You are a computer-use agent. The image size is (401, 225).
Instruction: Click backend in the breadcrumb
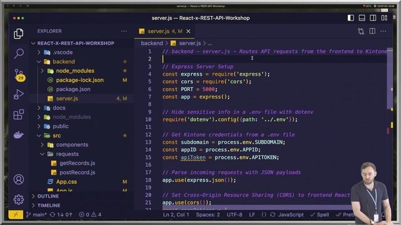click(152, 43)
